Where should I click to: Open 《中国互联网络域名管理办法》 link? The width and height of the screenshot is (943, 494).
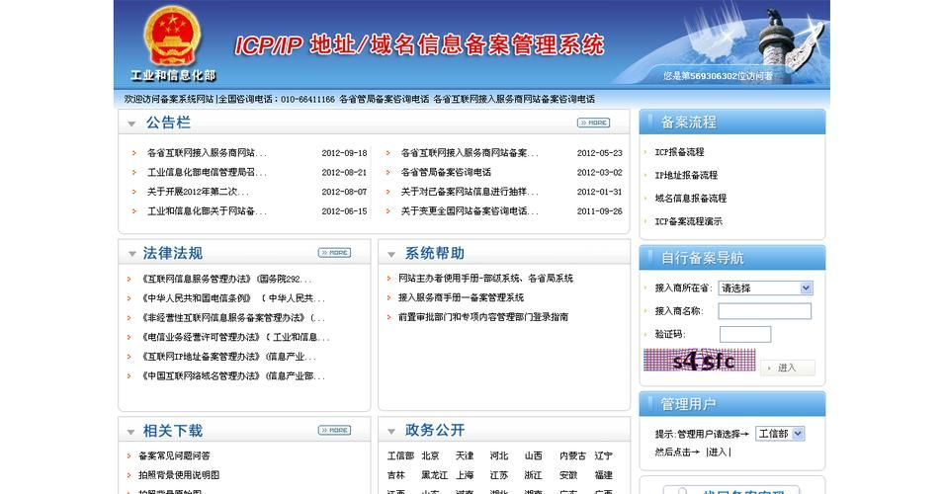[x=231, y=375]
